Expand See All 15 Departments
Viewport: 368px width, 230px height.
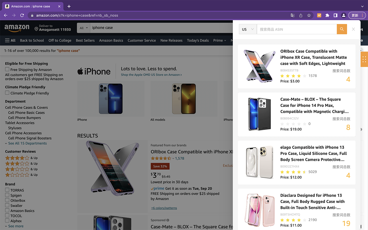click(27, 143)
